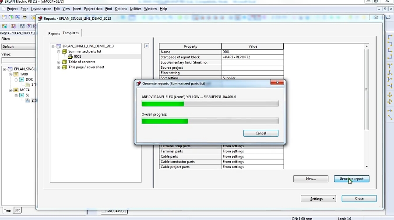
Task: Click the arrow button beside the template tree
Action: pos(147,46)
